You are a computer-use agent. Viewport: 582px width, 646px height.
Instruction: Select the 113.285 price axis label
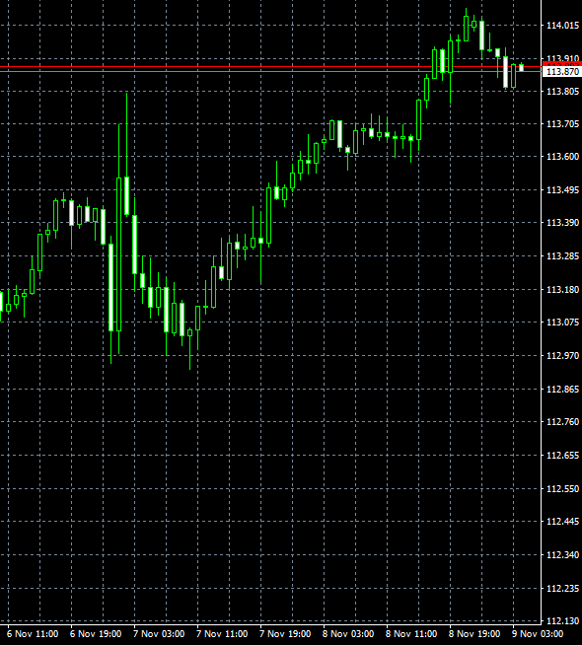coord(562,256)
